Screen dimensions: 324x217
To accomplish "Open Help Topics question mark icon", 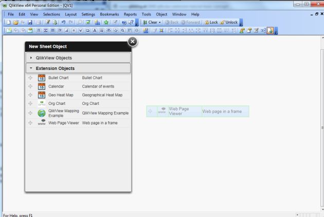I will pyautogui.click(x=124, y=22).
